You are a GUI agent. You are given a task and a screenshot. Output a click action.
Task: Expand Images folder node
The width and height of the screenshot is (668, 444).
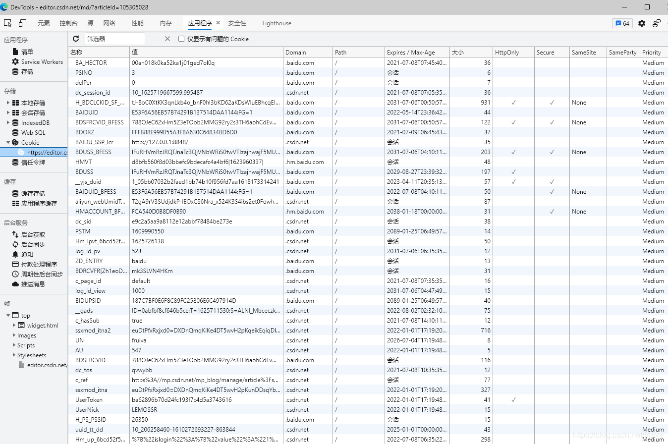(14, 335)
